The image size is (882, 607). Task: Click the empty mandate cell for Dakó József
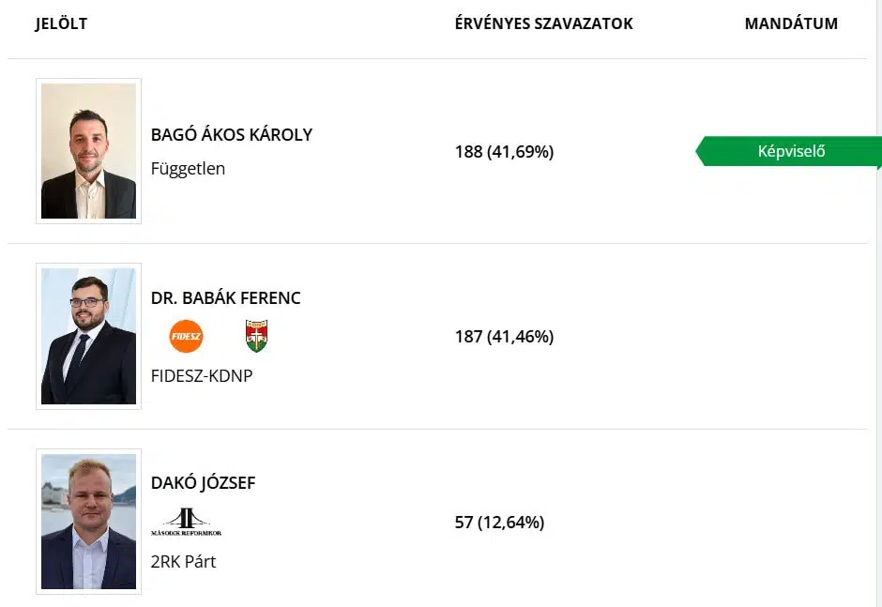click(x=791, y=522)
